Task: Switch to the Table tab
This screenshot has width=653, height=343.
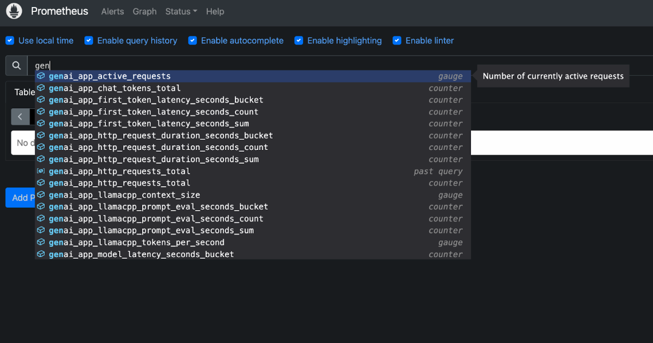Action: (25, 92)
